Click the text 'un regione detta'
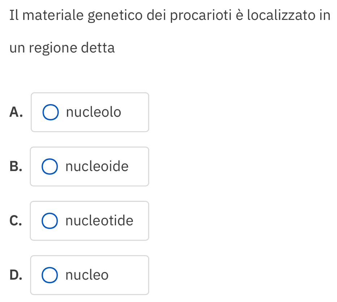The width and height of the screenshot is (337, 302). click(62, 48)
